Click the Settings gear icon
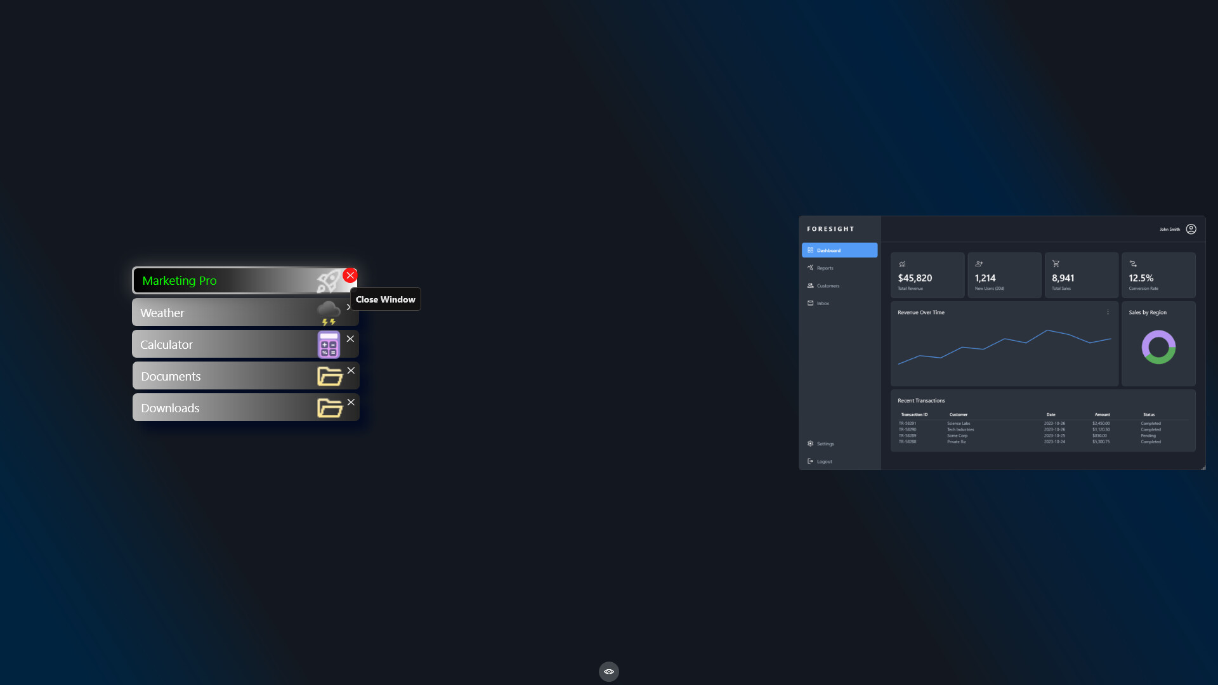The width and height of the screenshot is (1218, 685). coord(810,443)
